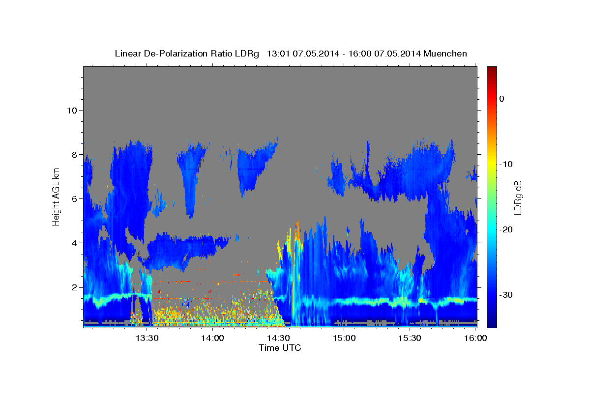Click the colorbar -30 dB label
This screenshot has height=393, width=590.
[x=506, y=295]
